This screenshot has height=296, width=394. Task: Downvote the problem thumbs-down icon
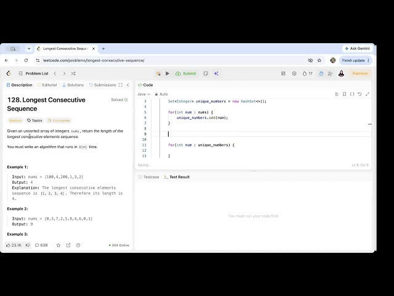(x=28, y=245)
